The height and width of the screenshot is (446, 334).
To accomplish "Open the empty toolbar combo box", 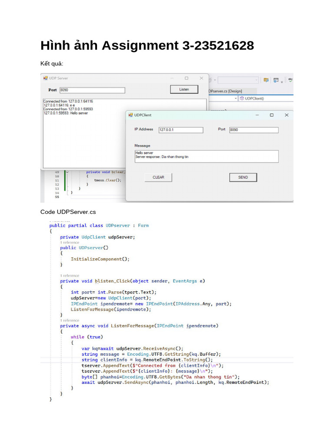I will pos(238,80).
